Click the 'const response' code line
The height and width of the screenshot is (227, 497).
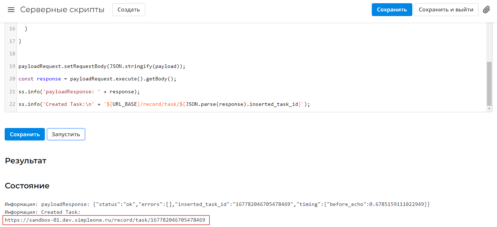coord(97,79)
